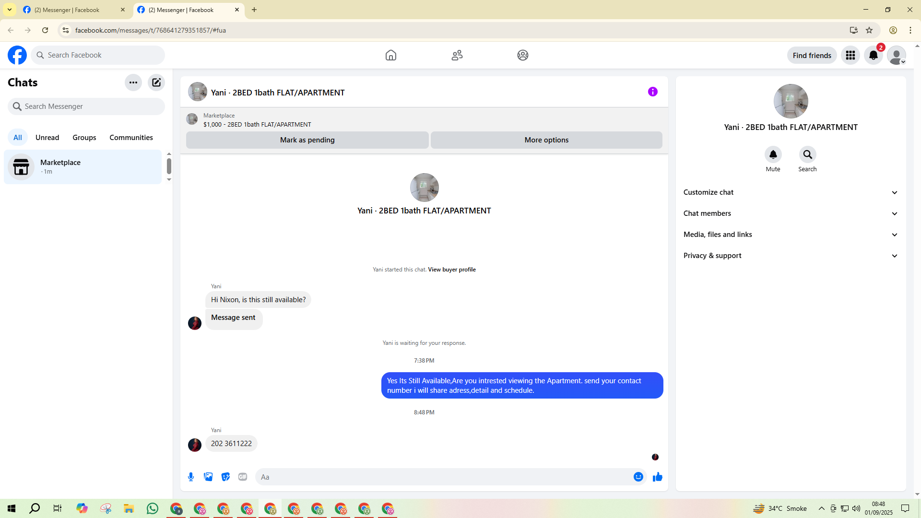Screen dimensions: 921x518
Task: Click Mark as pending button
Action: point(307,140)
